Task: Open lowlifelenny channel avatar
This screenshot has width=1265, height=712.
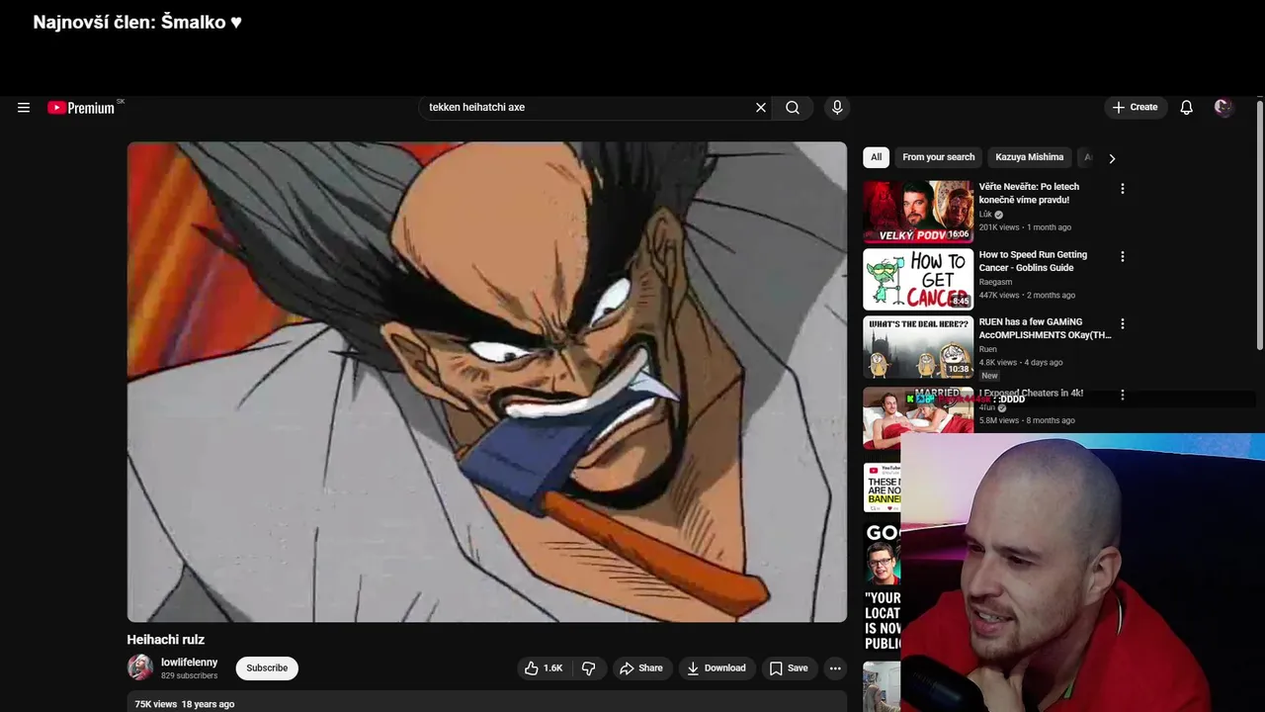Action: point(140,667)
